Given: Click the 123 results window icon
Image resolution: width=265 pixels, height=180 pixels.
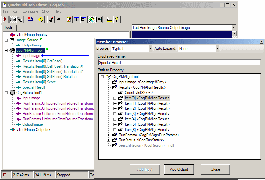Looking at the screenshot, I should click(76, 19).
